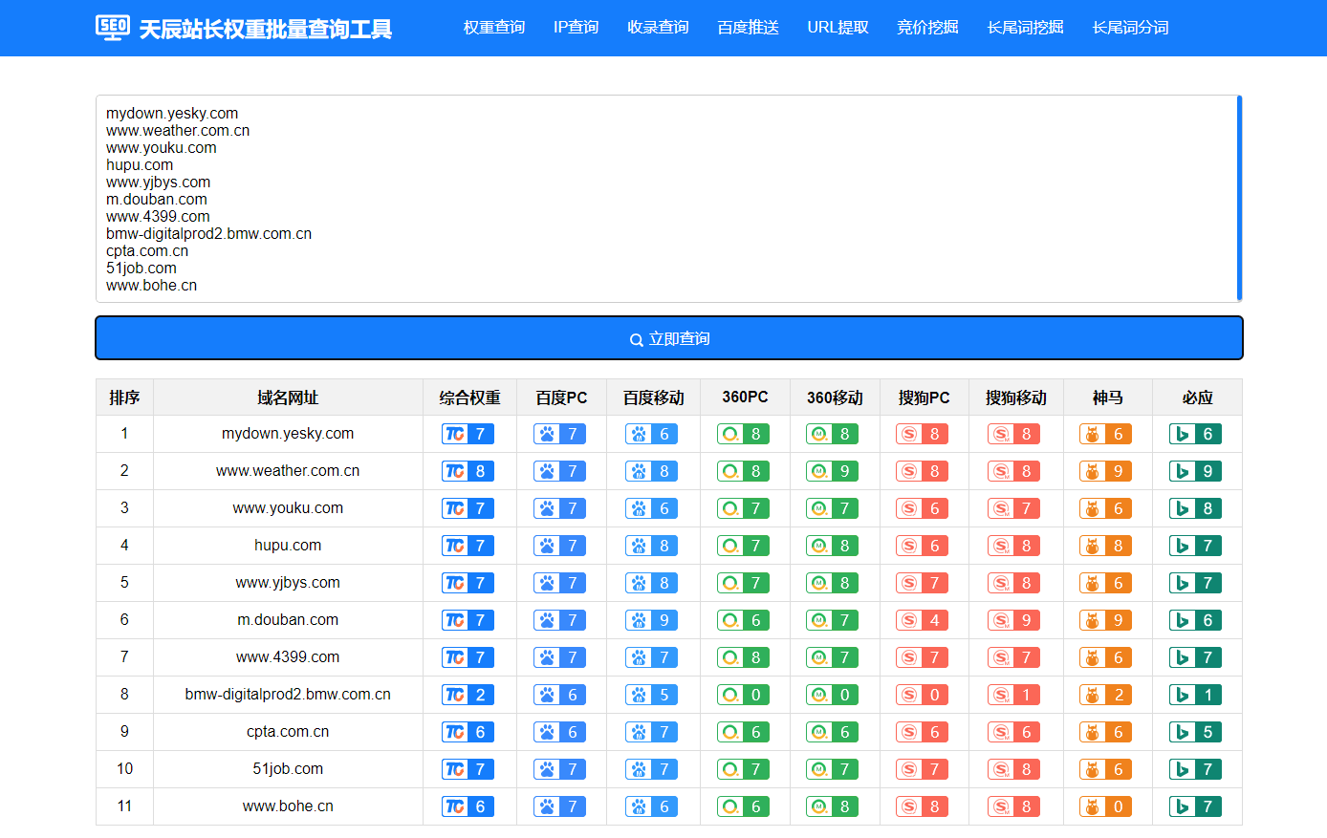This screenshot has width=1327, height=838.
Task: Click mydown.yesky.com in the results table
Action: click(x=288, y=434)
